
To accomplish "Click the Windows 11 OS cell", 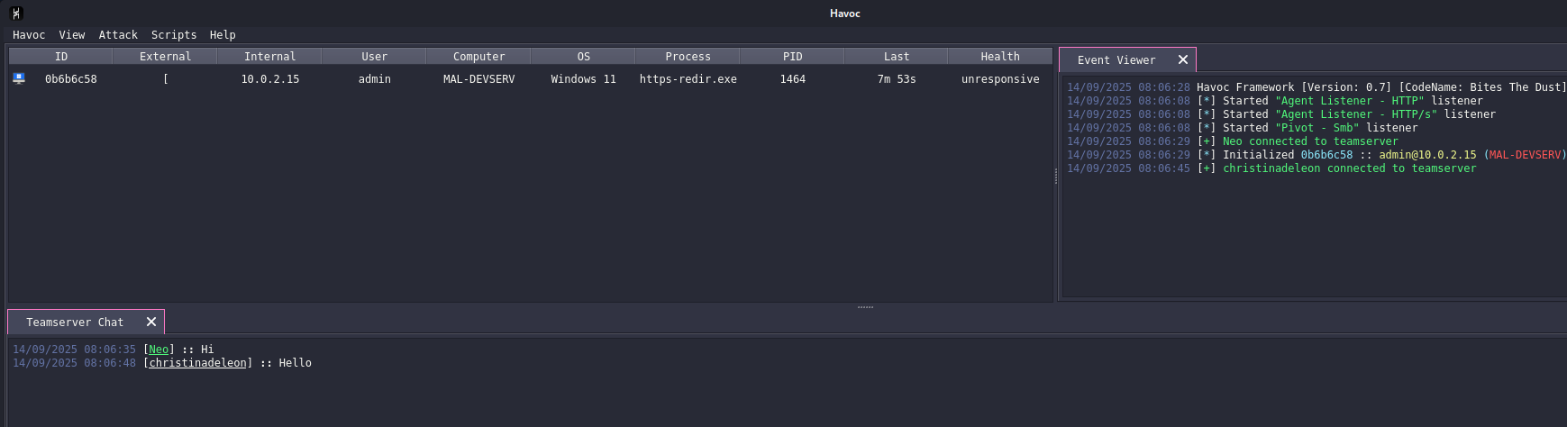I will click(x=584, y=79).
